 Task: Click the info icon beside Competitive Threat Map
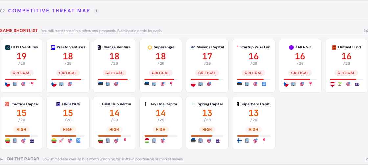(96, 11)
